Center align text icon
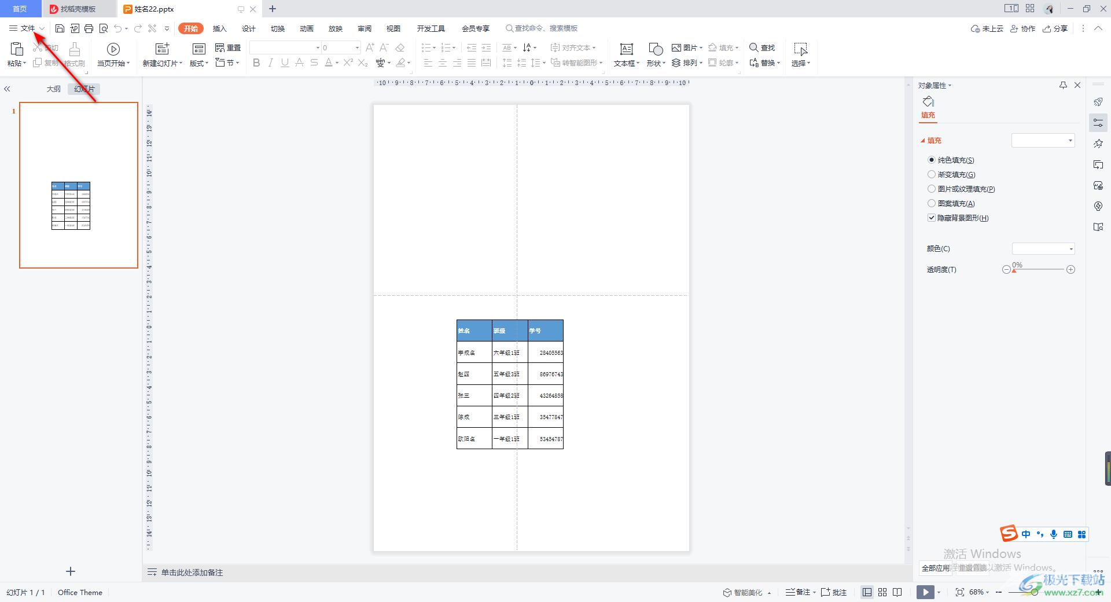Image resolution: width=1111 pixels, height=602 pixels. tap(443, 63)
